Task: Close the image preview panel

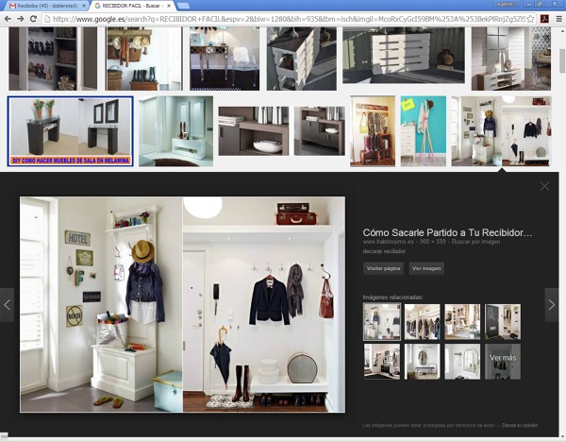Action: [x=544, y=186]
